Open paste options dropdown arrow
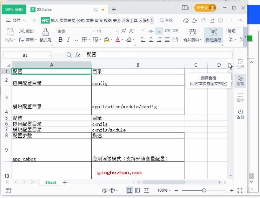The image size is (260, 198). pyautogui.click(x=15, y=40)
